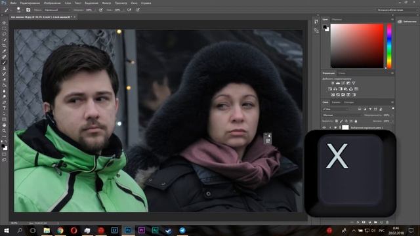Add an Invert adjustment
The height and width of the screenshot is (236, 420).
(x=333, y=94)
